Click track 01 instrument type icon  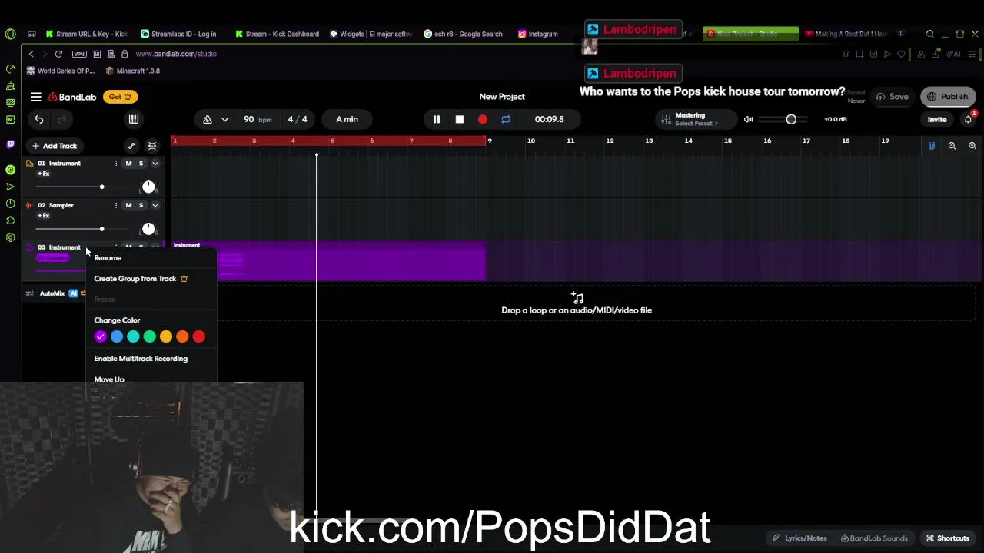(29, 164)
